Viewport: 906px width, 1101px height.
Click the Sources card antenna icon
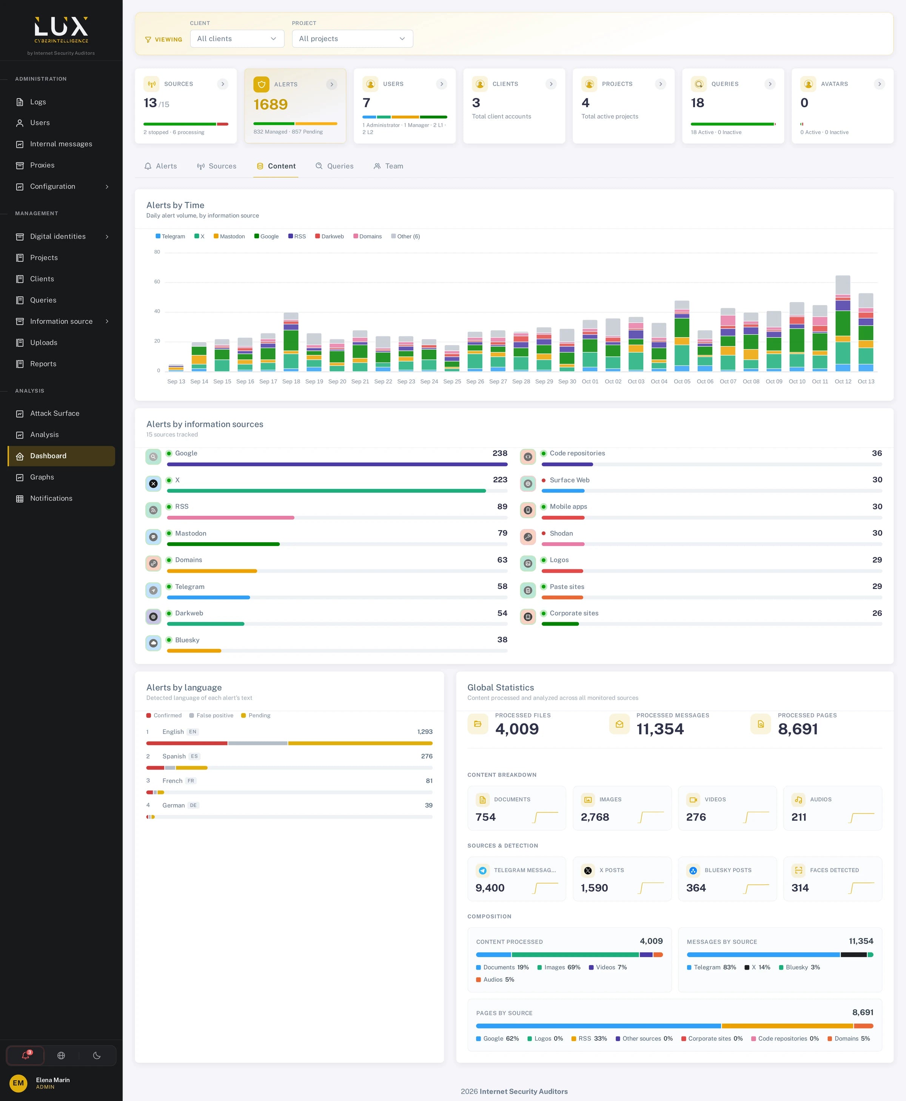click(151, 84)
